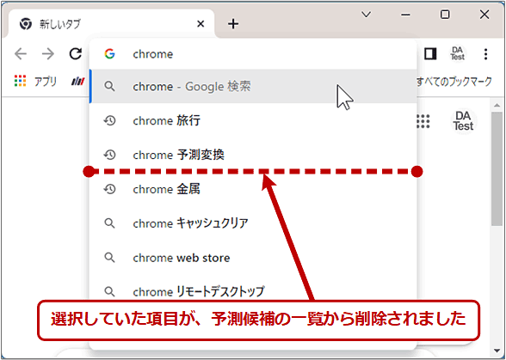The image size is (506, 360).
Task: Select the 新しいタブ tab
Action: [111, 24]
